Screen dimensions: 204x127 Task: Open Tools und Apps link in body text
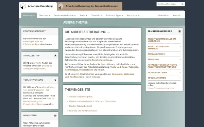pos(119,67)
